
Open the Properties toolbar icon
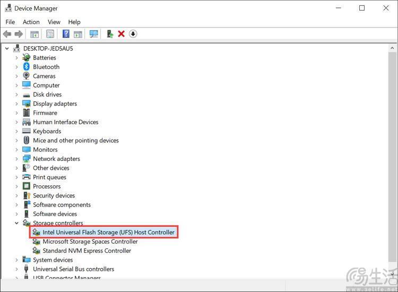(50, 34)
